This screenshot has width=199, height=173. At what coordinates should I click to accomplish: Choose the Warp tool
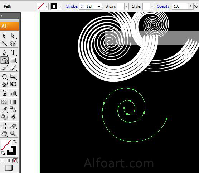4,84
